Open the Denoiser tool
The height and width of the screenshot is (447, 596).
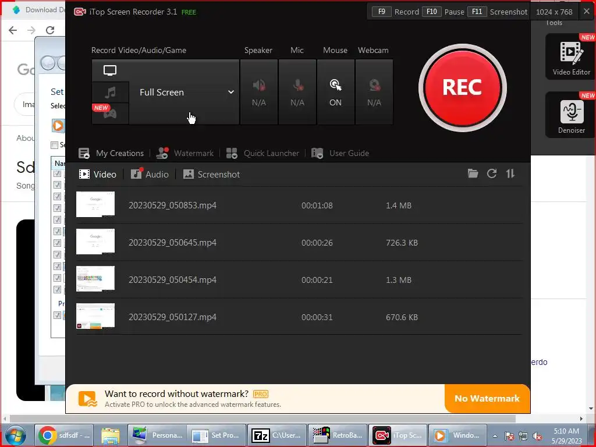571,115
